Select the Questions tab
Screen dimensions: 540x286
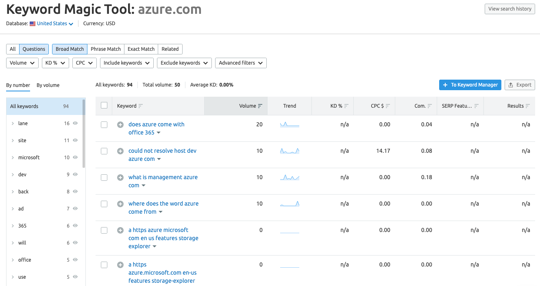tap(34, 49)
